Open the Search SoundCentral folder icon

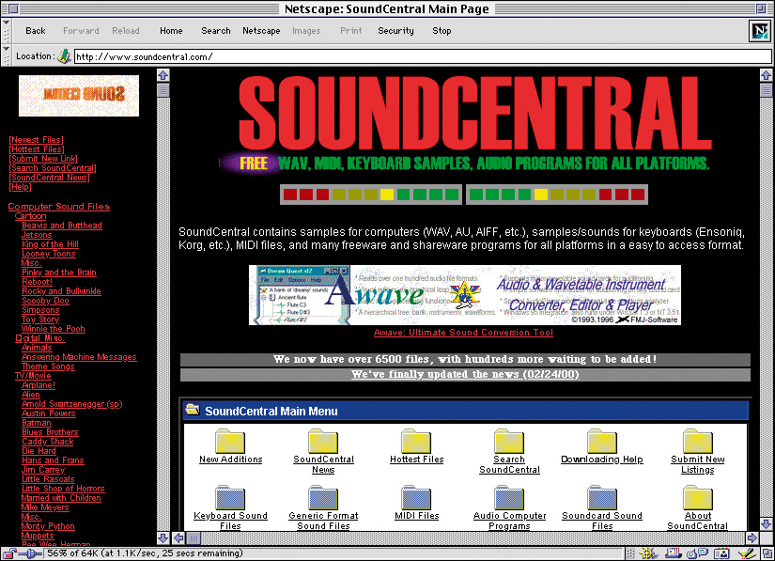pyautogui.click(x=509, y=441)
